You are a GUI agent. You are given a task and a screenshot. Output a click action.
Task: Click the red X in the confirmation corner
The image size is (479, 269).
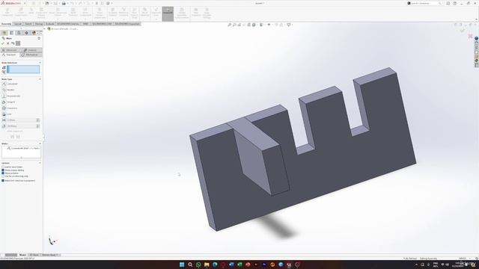click(471, 36)
